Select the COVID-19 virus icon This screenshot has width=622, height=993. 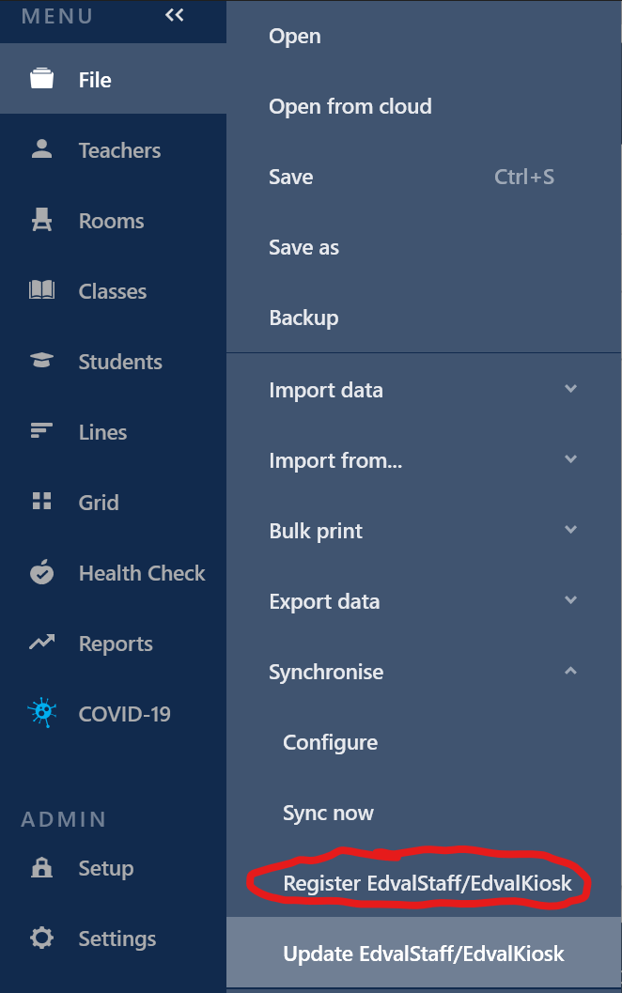click(x=42, y=714)
